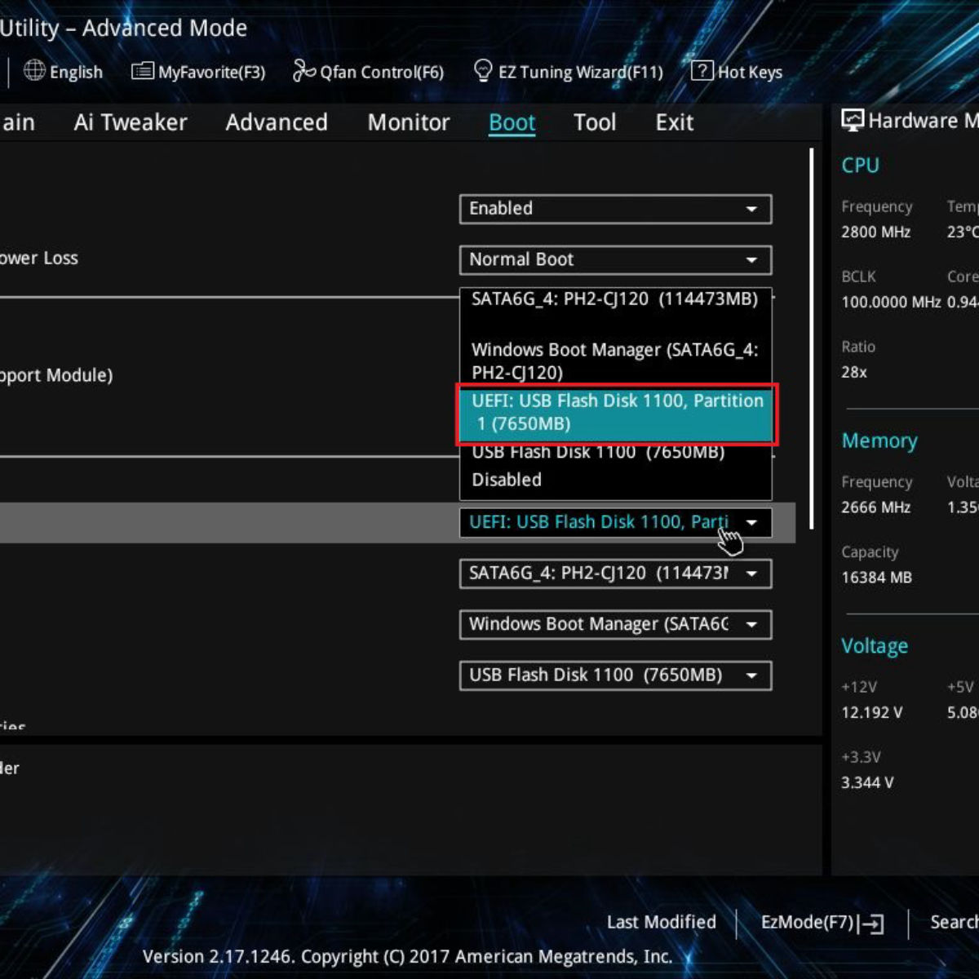Click the 12.192 V reading
The image size is (979, 979).
pyautogui.click(x=871, y=712)
